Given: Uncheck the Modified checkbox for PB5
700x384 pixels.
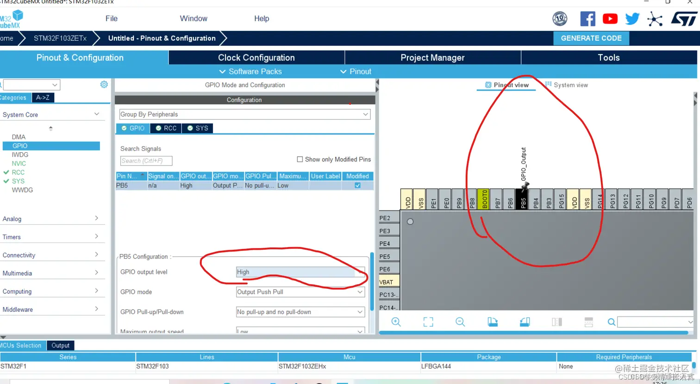Looking at the screenshot, I should point(357,186).
